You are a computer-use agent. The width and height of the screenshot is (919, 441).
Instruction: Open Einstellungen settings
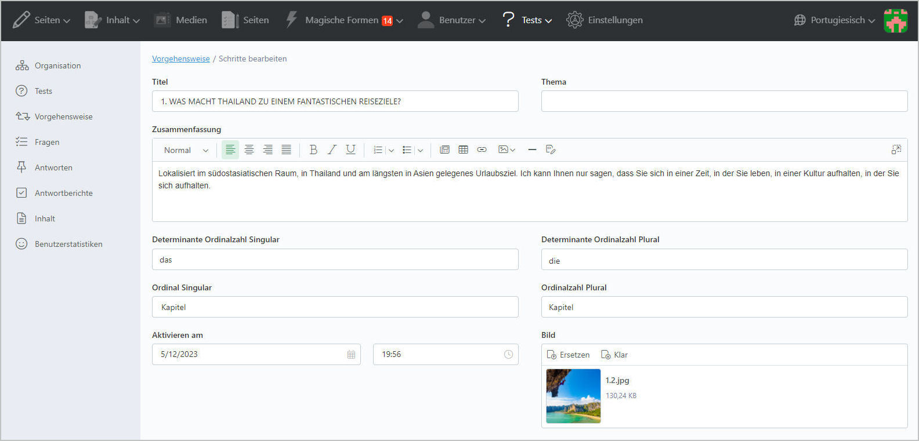point(605,20)
